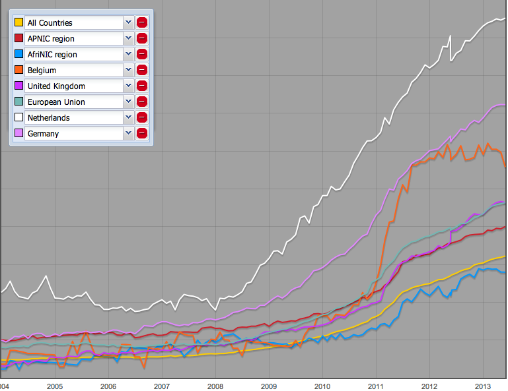
Task: Expand the Netherlands country selector
Action: tap(128, 117)
